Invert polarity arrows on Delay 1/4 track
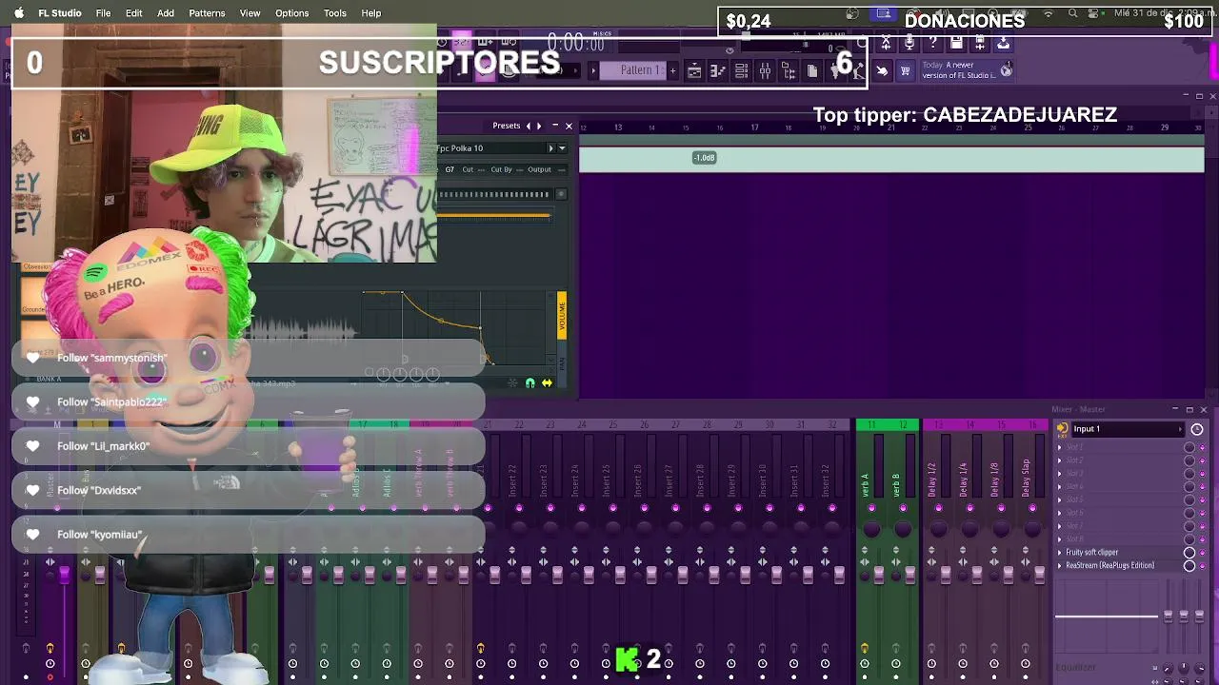This screenshot has height=685, width=1219. [963, 550]
